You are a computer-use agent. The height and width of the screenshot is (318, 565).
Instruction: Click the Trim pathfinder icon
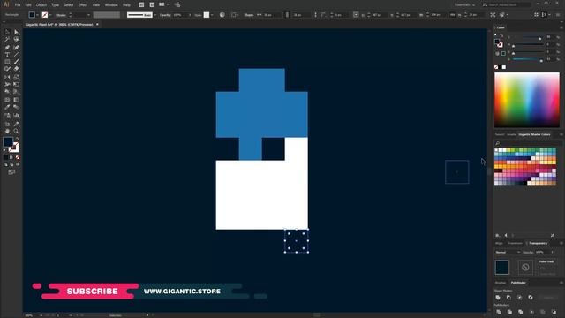(509, 312)
